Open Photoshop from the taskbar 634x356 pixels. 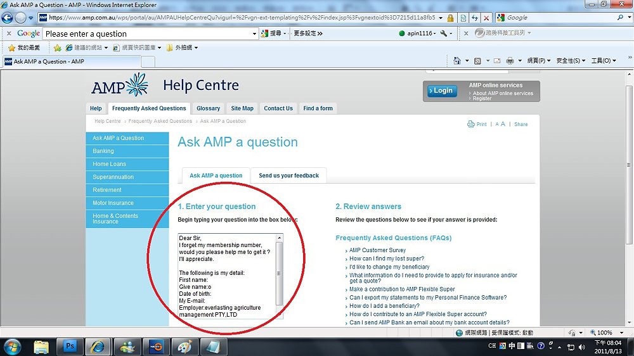pos(70,346)
